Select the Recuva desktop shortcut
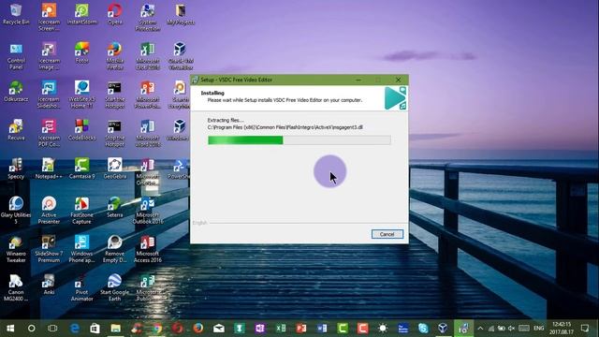The height and width of the screenshot is (337, 599). pyautogui.click(x=16, y=130)
